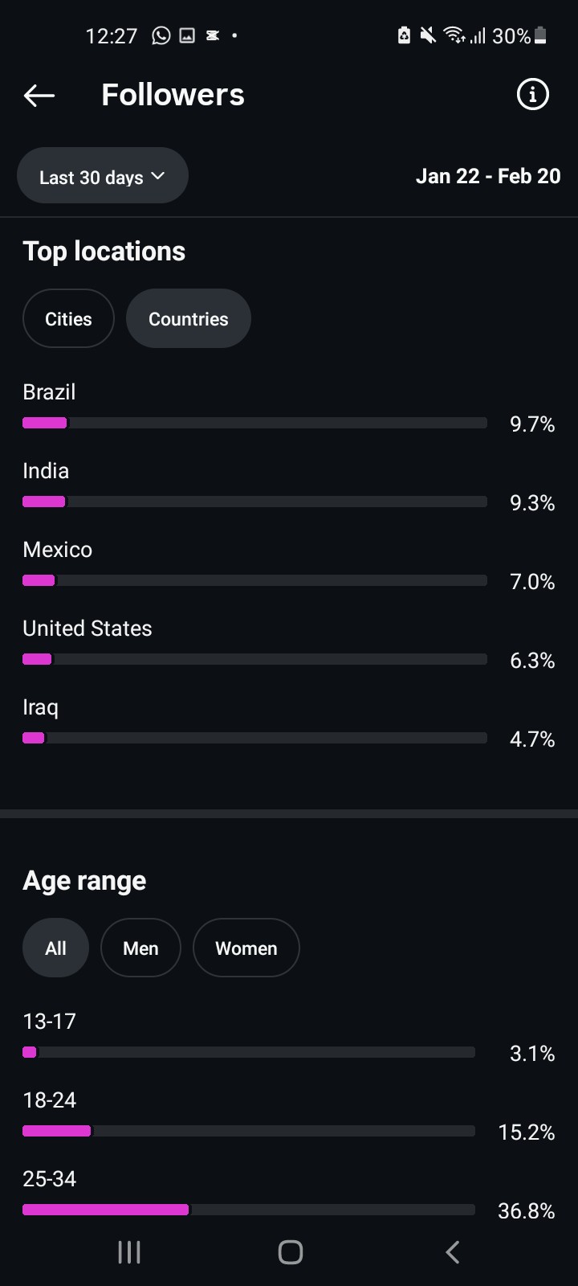This screenshot has height=1286, width=578.
Task: Tap the 25-34 age range bar
Action: click(x=249, y=1209)
